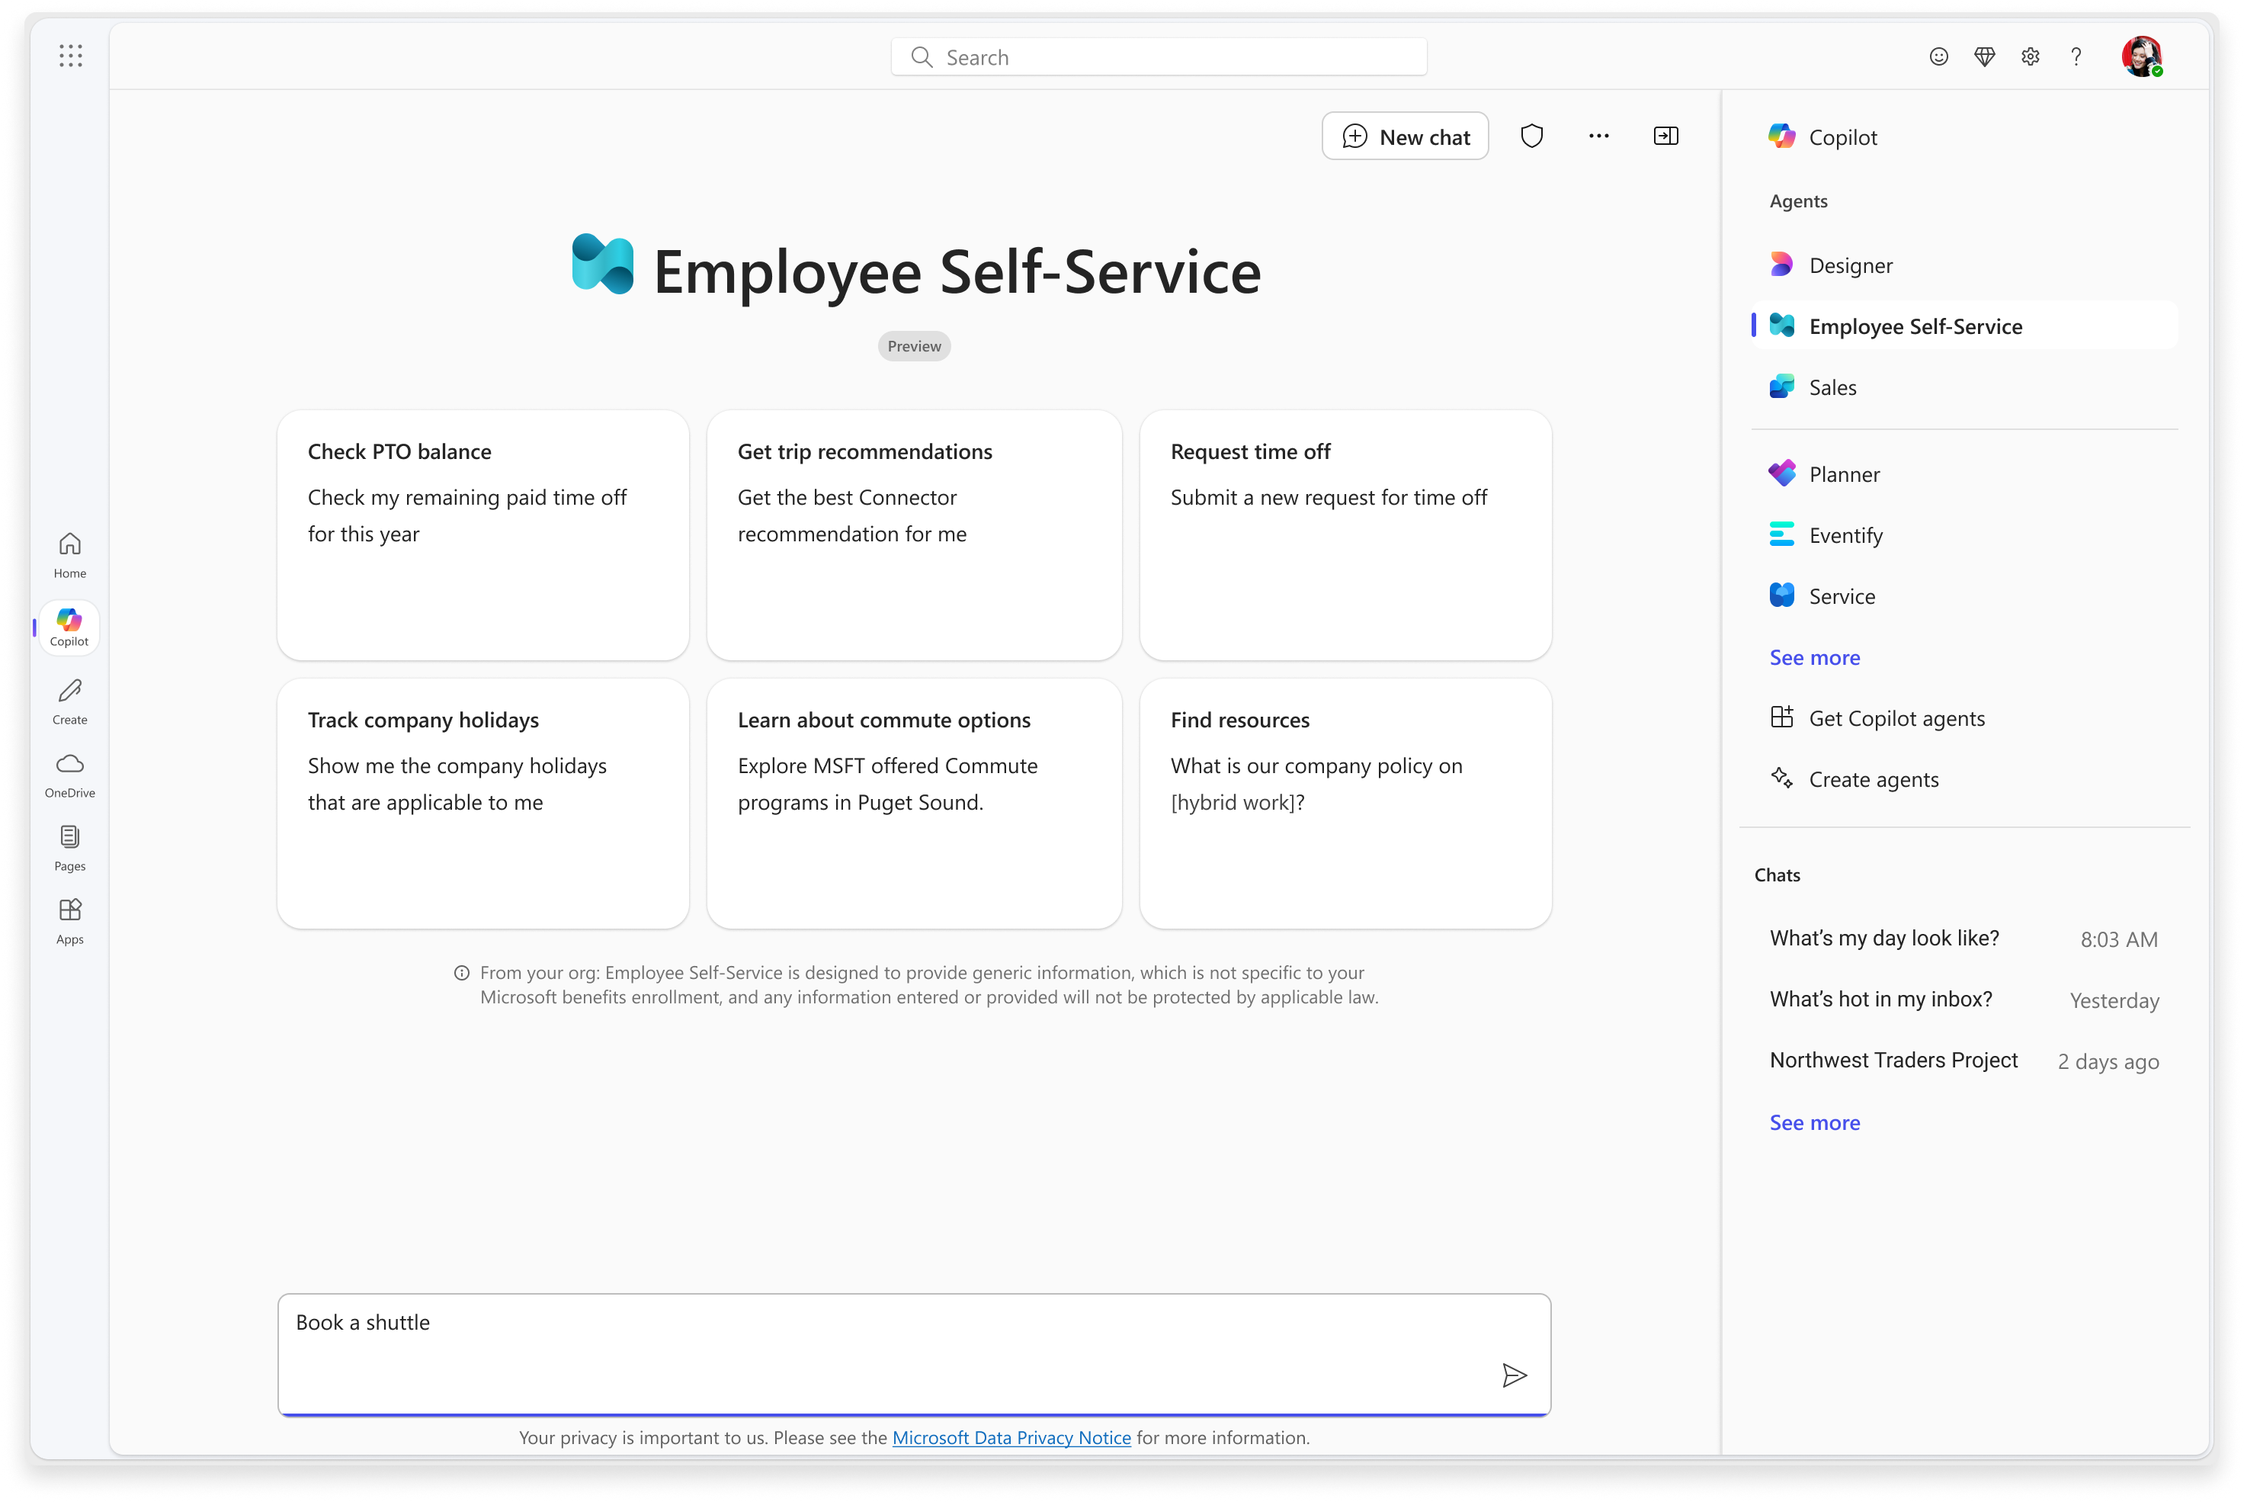
Task: Click the shield protection icon
Action: (x=1531, y=136)
